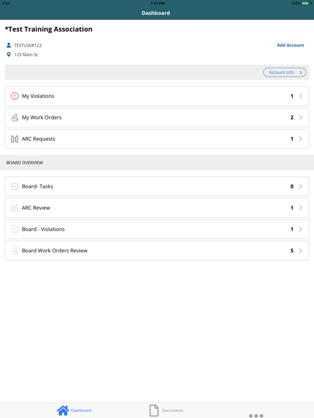Click the Board Violations alert icon
314x418 pixels.
tap(15, 229)
